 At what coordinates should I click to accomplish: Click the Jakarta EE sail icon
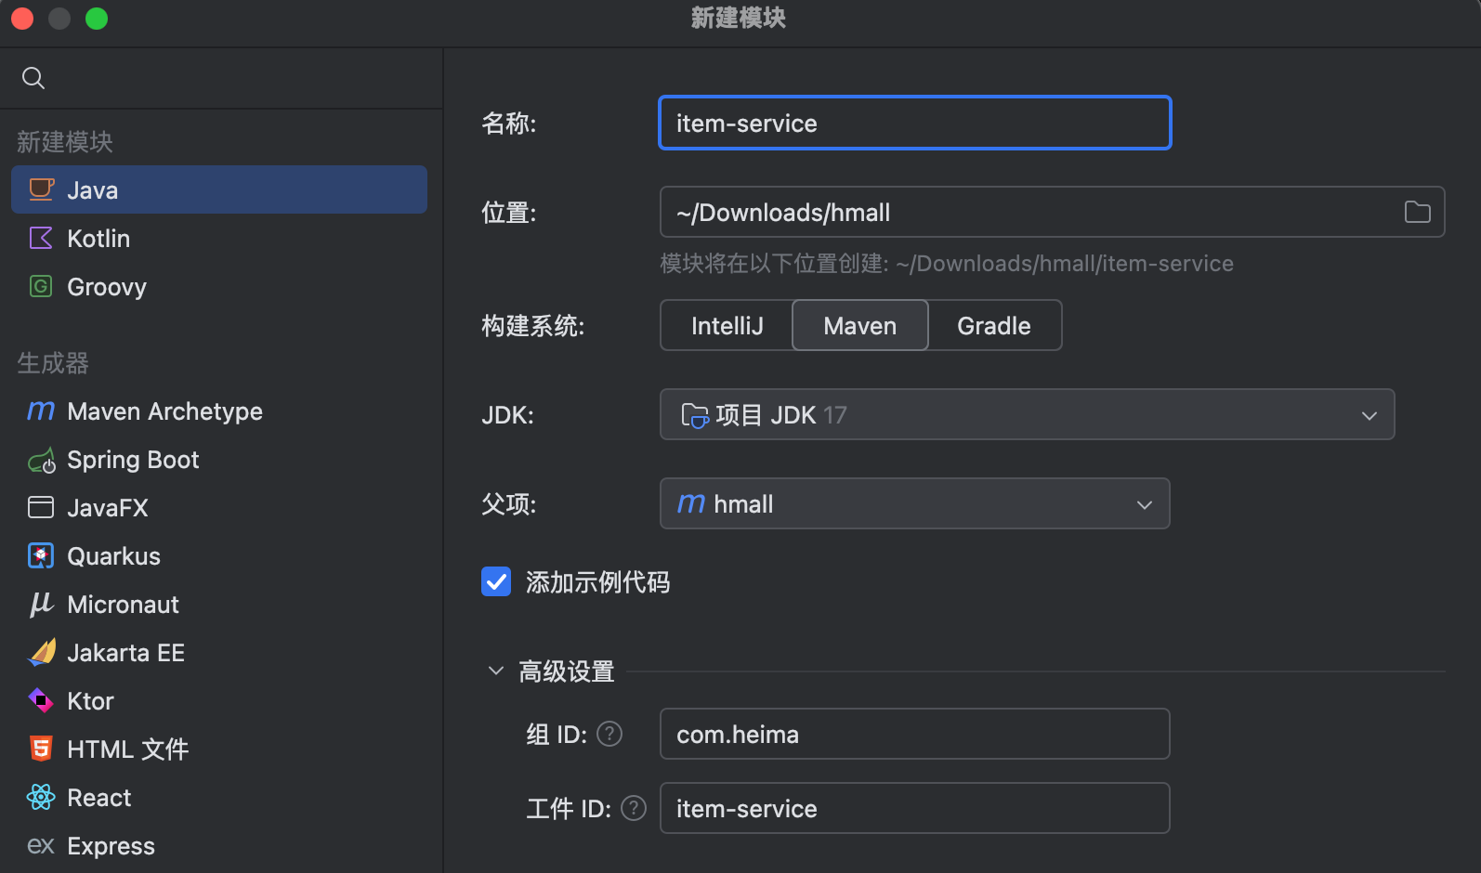(42, 652)
